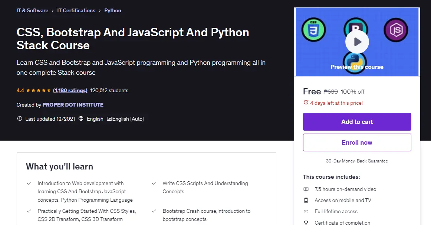Click the What you'll learn heading
The width and height of the screenshot is (431, 225).
pos(59,167)
